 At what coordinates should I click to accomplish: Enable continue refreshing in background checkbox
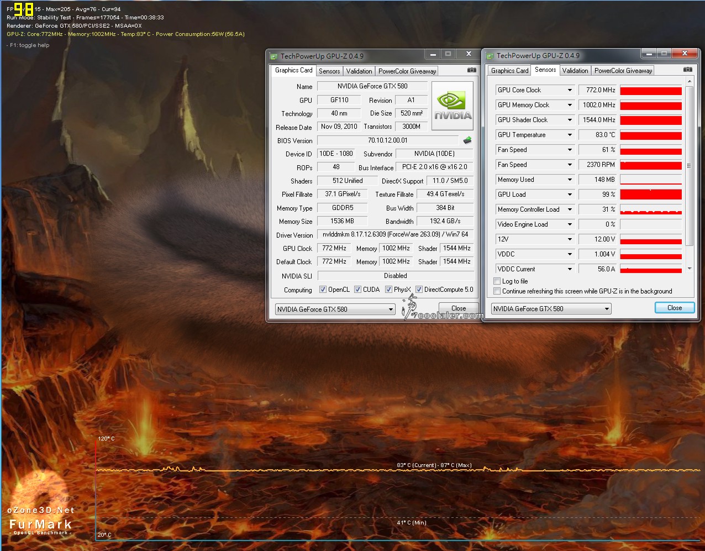coord(497,291)
